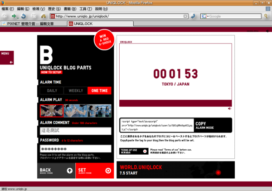Click the site favicon in address bar
The width and height of the screenshot is (272, 191).
point(53,16)
